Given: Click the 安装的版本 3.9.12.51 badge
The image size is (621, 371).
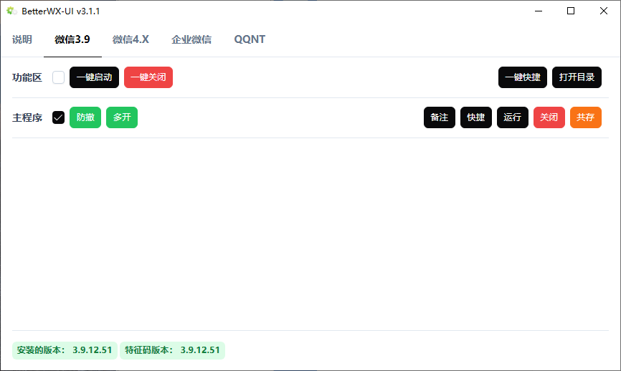Looking at the screenshot, I should click(x=65, y=350).
